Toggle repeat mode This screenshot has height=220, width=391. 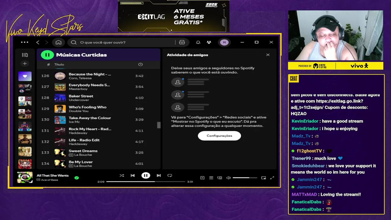(x=170, y=175)
